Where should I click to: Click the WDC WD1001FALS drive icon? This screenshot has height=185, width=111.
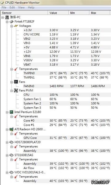(11, 172)
